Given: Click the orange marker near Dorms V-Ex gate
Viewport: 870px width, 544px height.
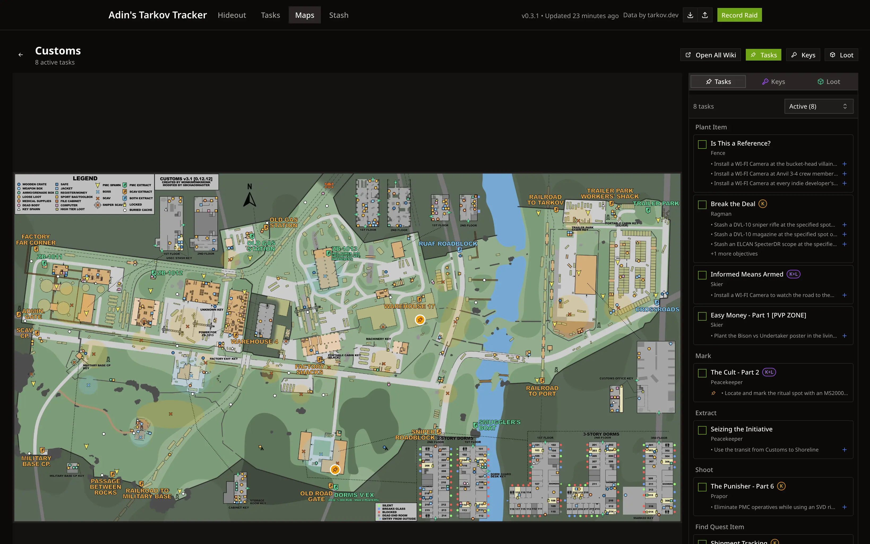Looking at the screenshot, I should (x=335, y=469).
